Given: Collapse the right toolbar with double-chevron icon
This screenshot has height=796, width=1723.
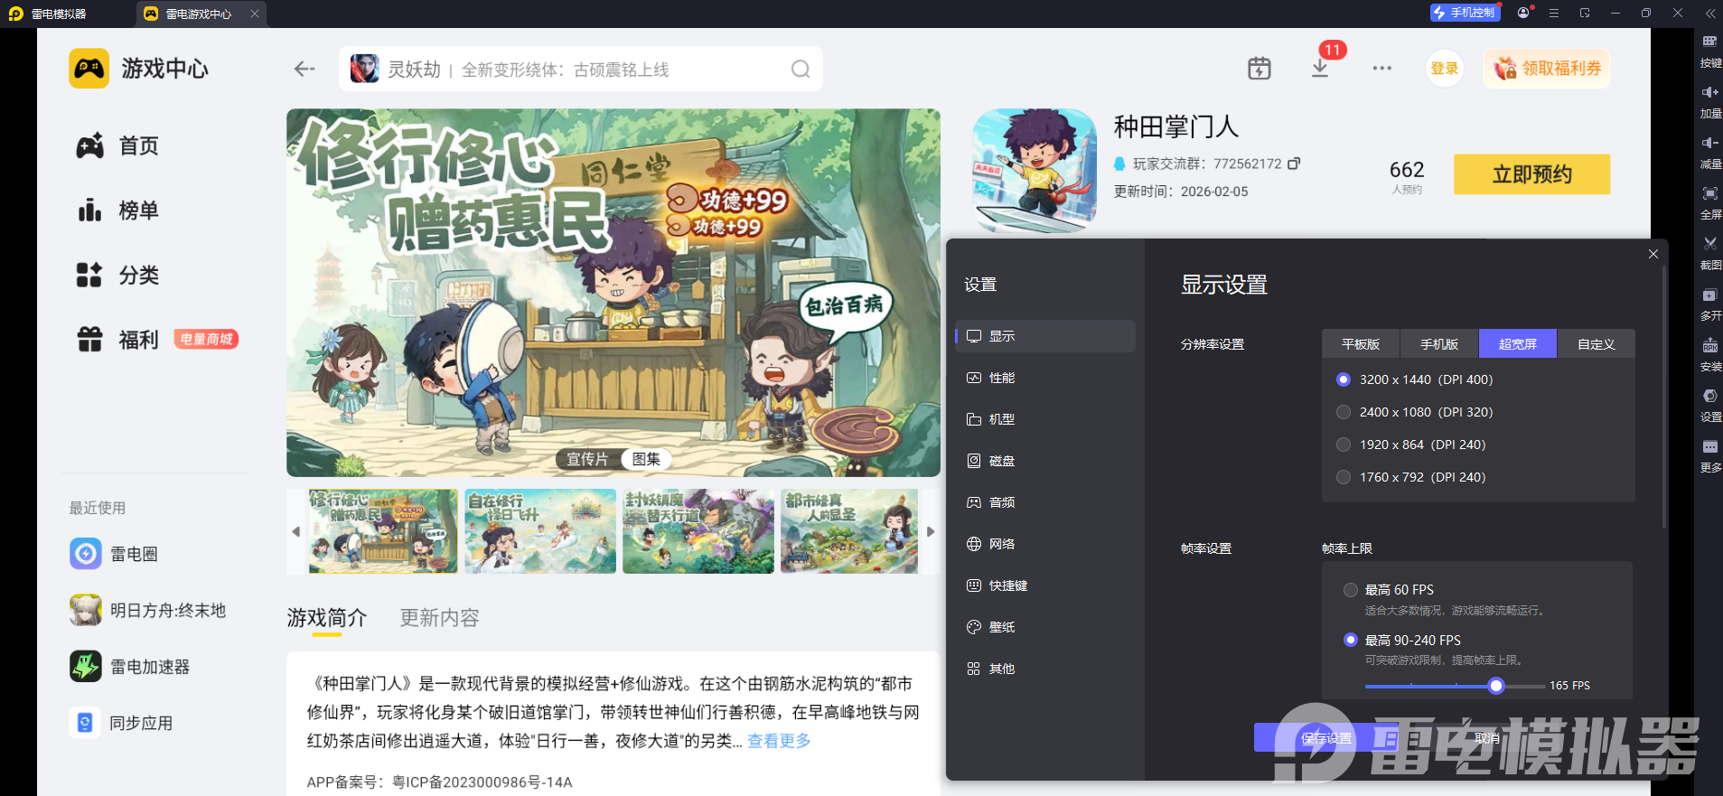Looking at the screenshot, I should [1709, 13].
